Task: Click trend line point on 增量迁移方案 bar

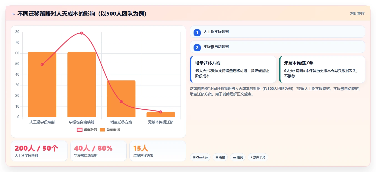Action: (121, 101)
